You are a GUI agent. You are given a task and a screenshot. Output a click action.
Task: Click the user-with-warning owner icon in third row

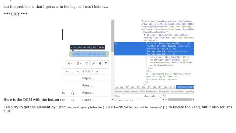pyautogui.click(x=73, y=93)
